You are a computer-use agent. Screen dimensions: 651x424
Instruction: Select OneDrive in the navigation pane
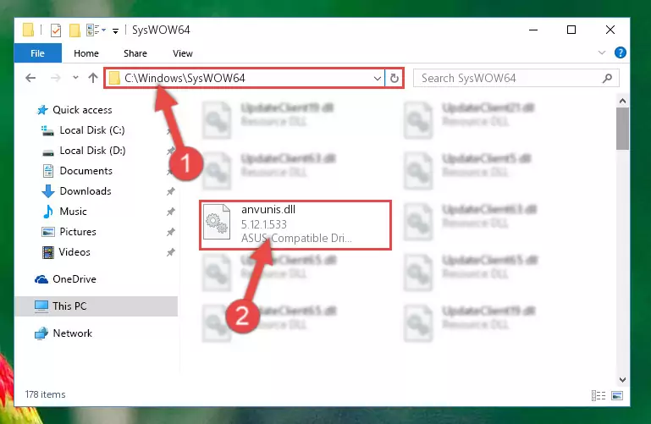click(x=74, y=279)
